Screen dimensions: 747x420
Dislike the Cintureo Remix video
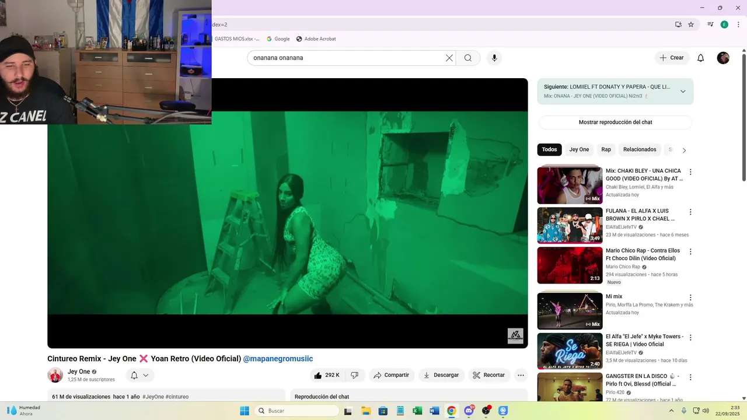pyautogui.click(x=354, y=375)
